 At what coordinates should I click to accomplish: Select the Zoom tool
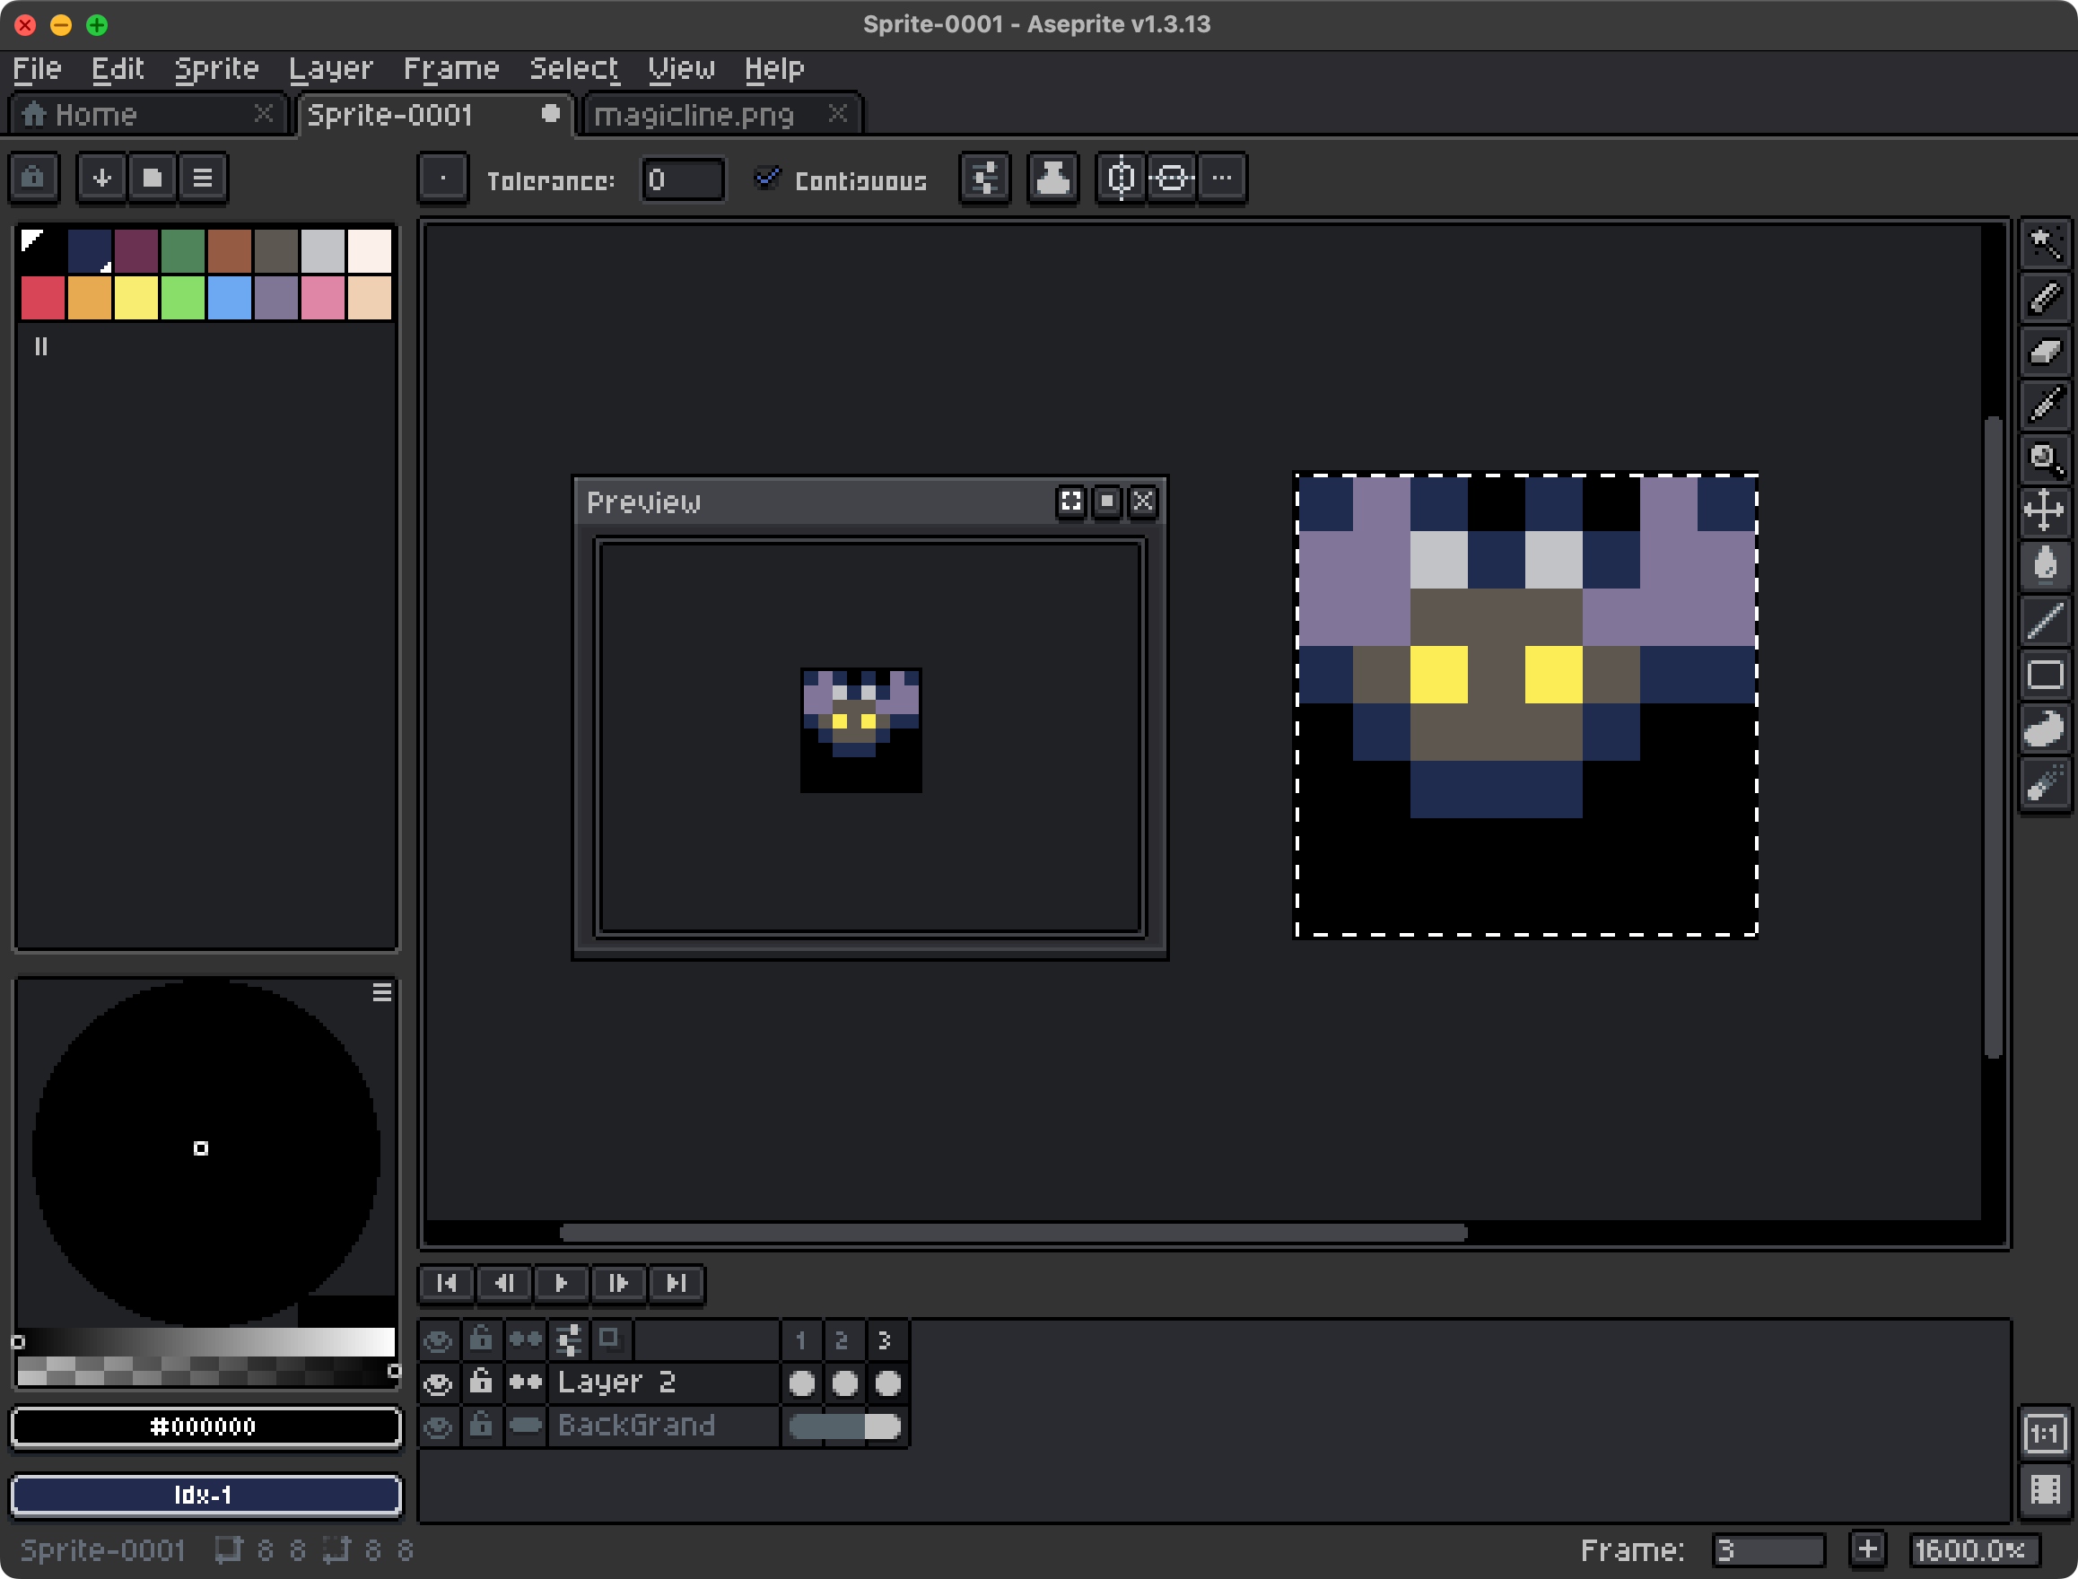2045,458
